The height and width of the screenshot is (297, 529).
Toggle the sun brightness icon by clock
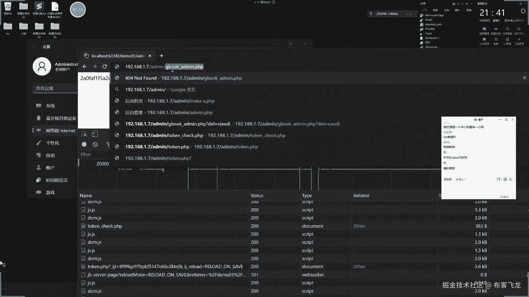523,11
